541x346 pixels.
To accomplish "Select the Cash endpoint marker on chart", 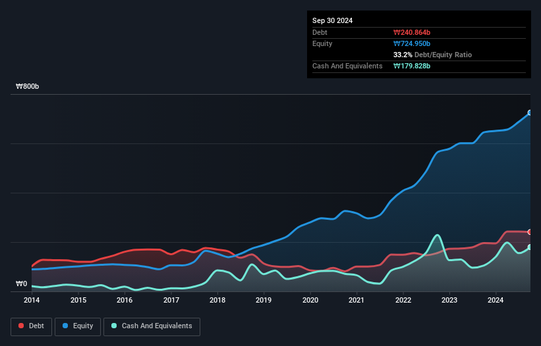I will pos(530,247).
